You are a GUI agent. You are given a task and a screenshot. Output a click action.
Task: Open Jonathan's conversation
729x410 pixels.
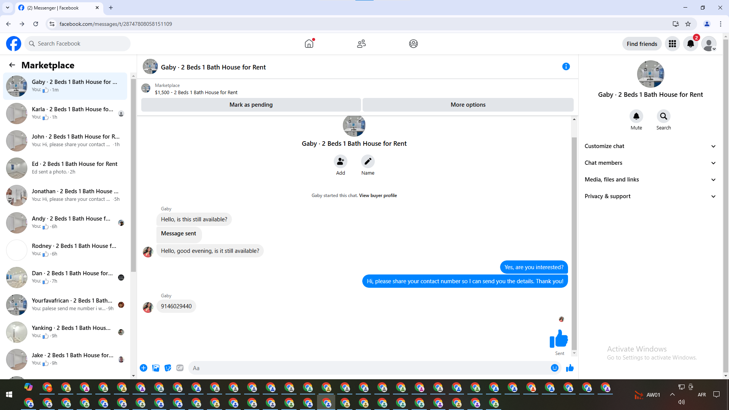(x=65, y=195)
